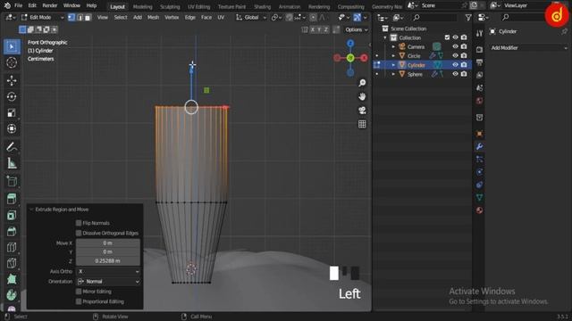Expand the Sphere tree item
This screenshot has height=321, width=572.
point(393,74)
